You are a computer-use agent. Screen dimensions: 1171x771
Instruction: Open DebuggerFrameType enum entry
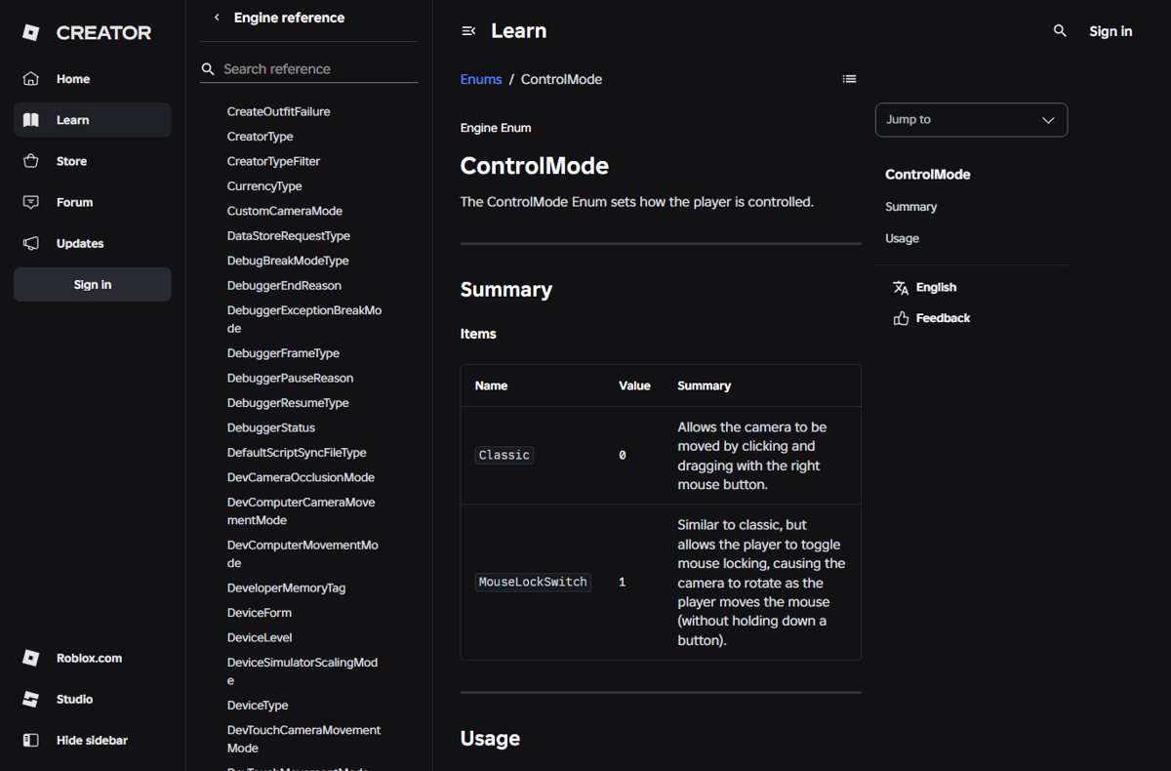[x=283, y=353]
